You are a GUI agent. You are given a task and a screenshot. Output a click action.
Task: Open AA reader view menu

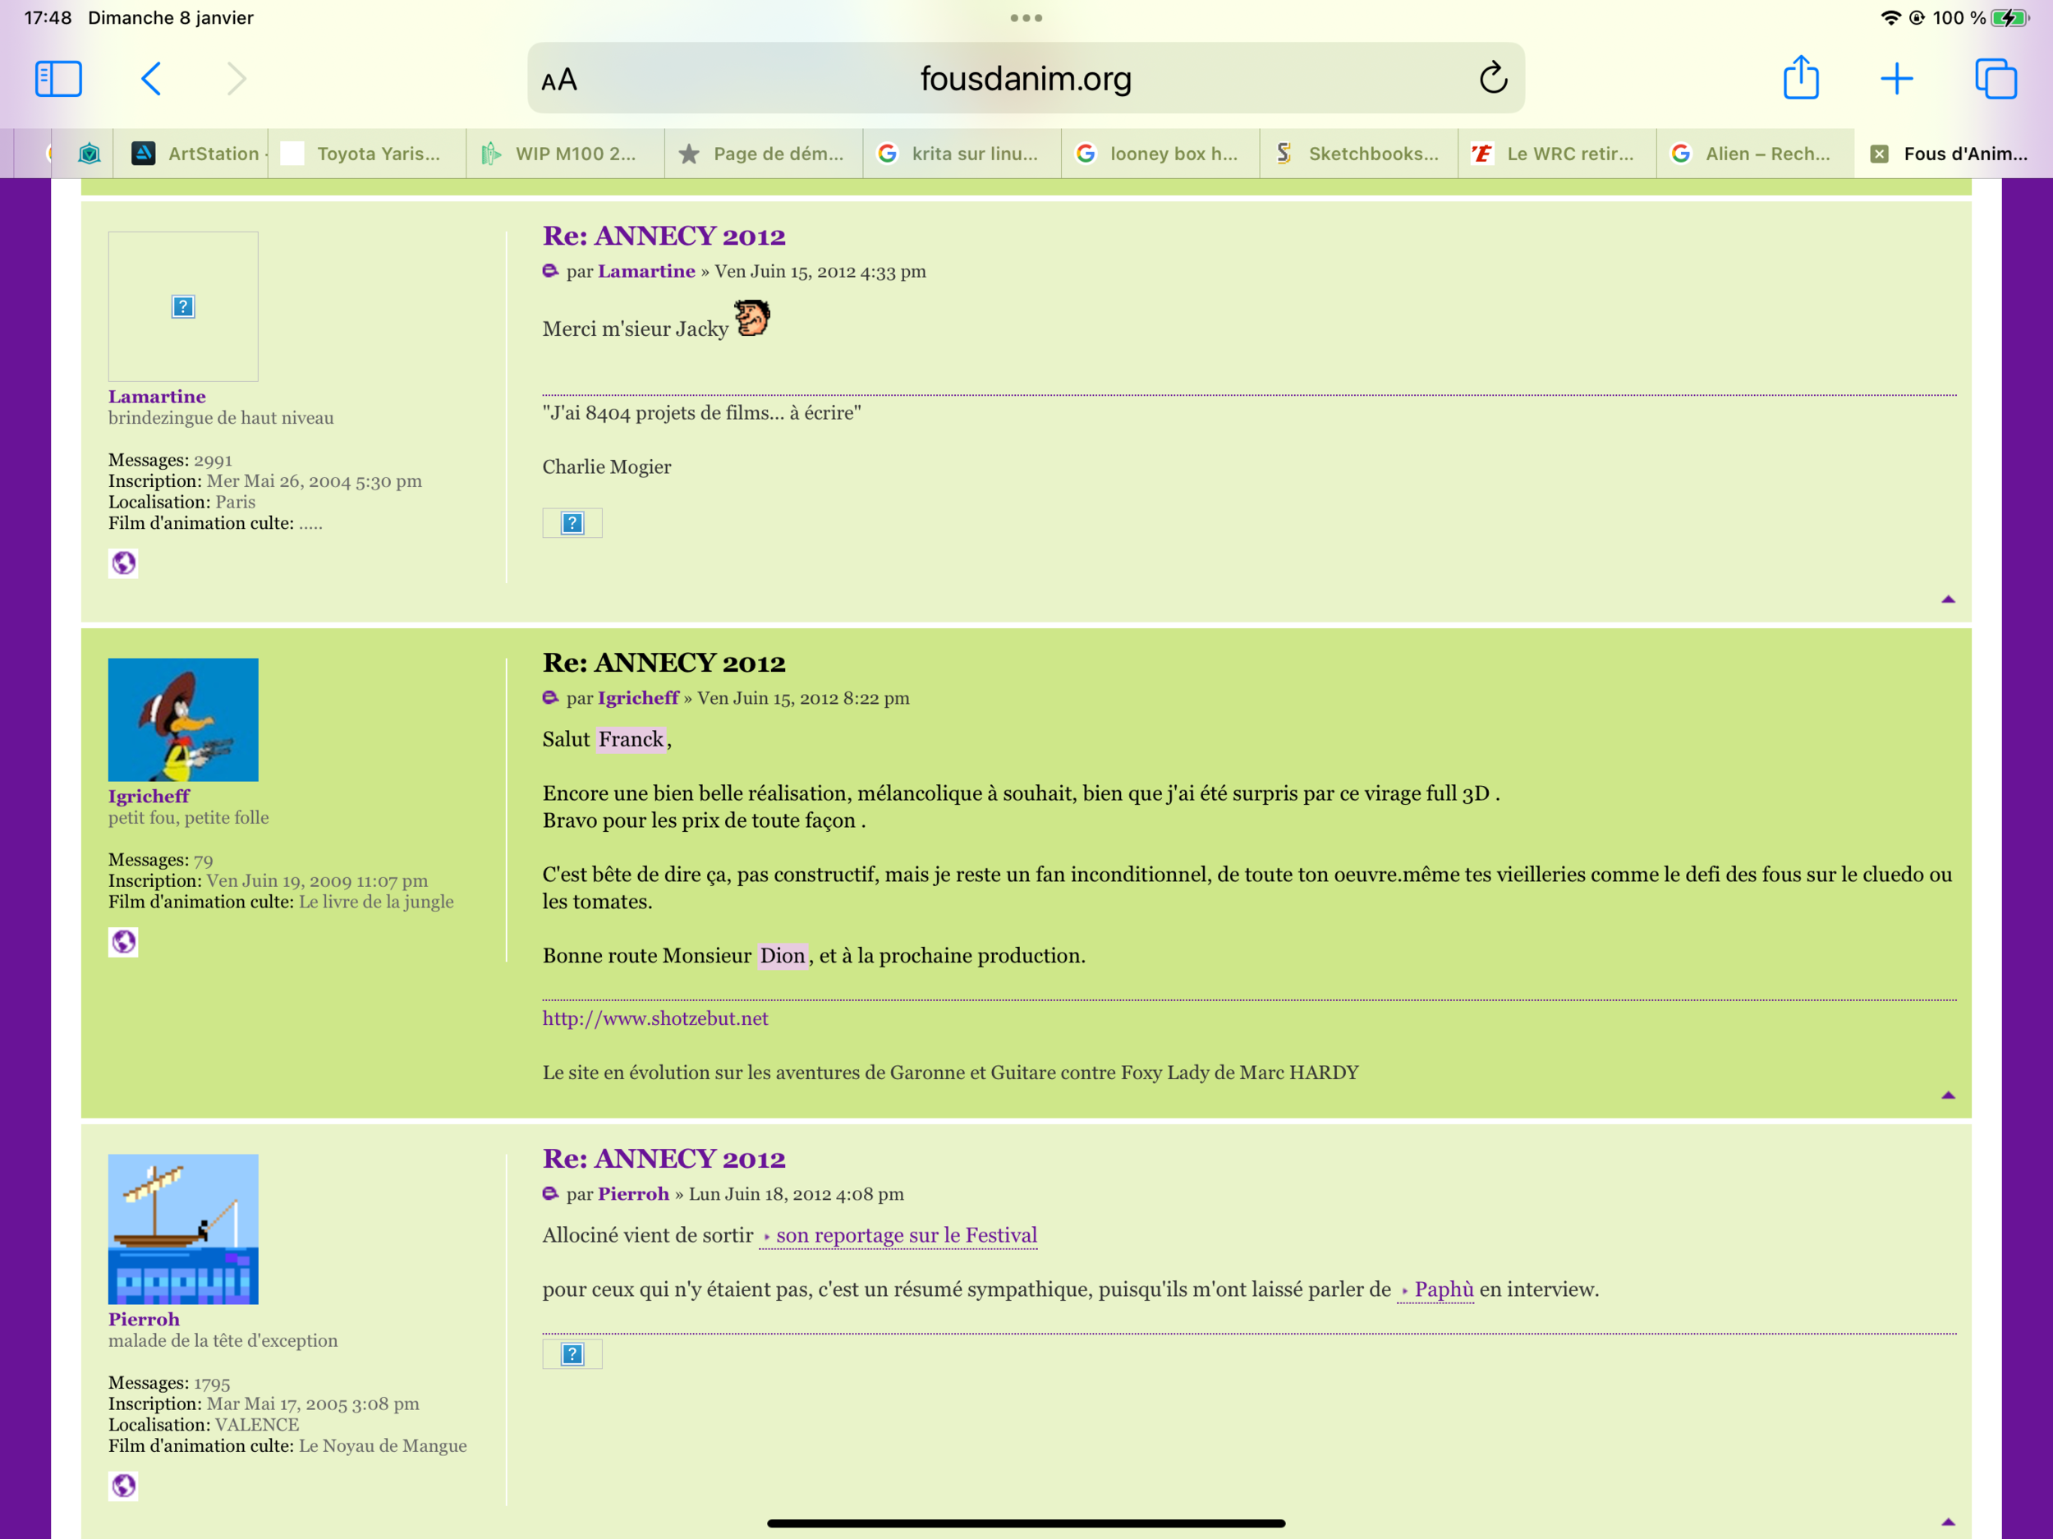coord(558,80)
